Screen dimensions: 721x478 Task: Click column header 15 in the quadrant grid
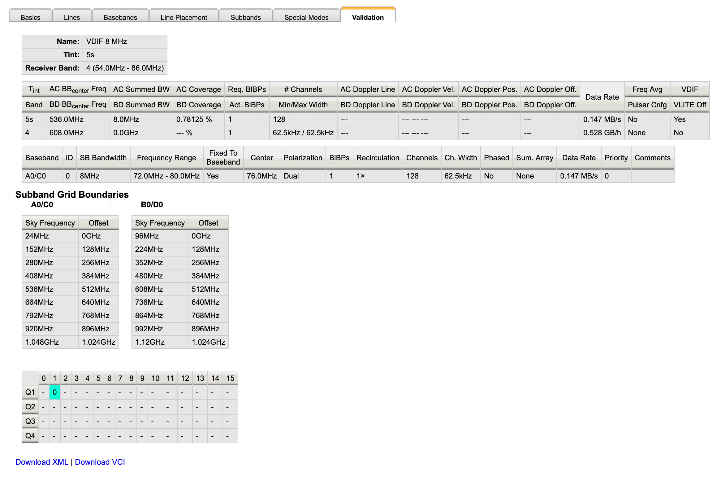pyautogui.click(x=230, y=378)
